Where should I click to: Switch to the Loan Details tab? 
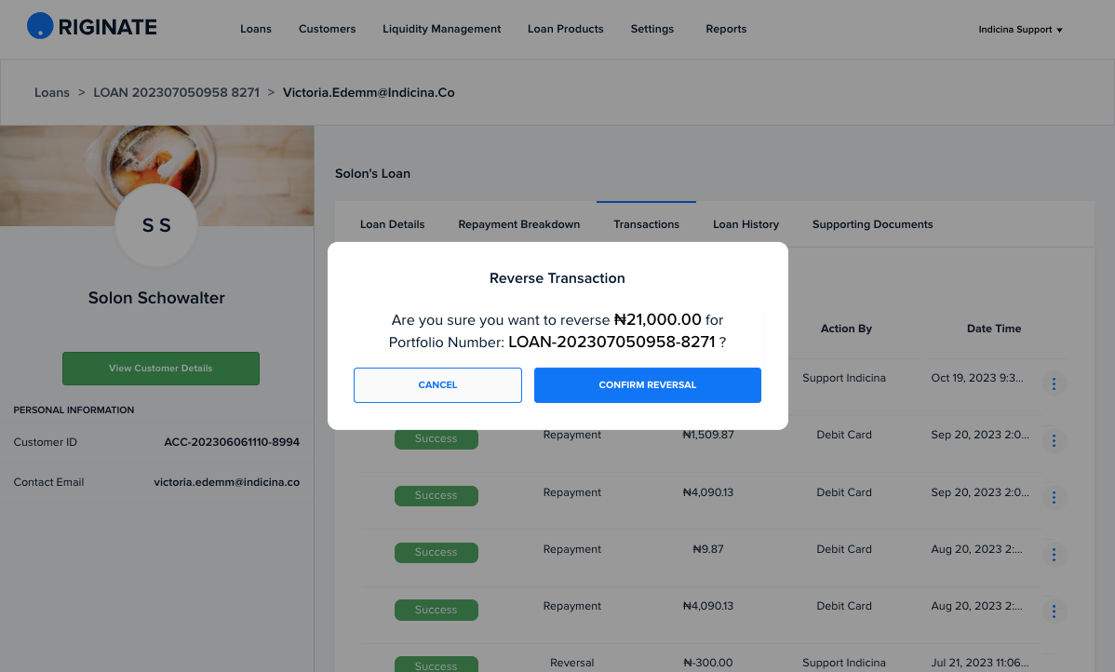point(393,224)
